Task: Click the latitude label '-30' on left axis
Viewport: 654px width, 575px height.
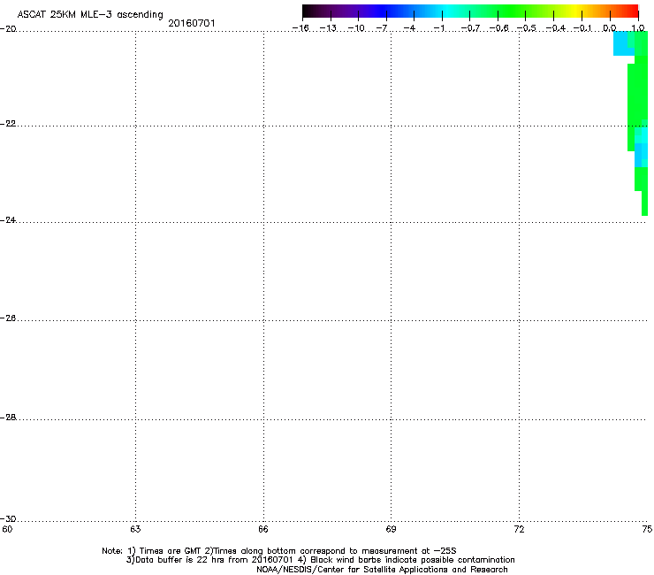Action: [x=8, y=518]
